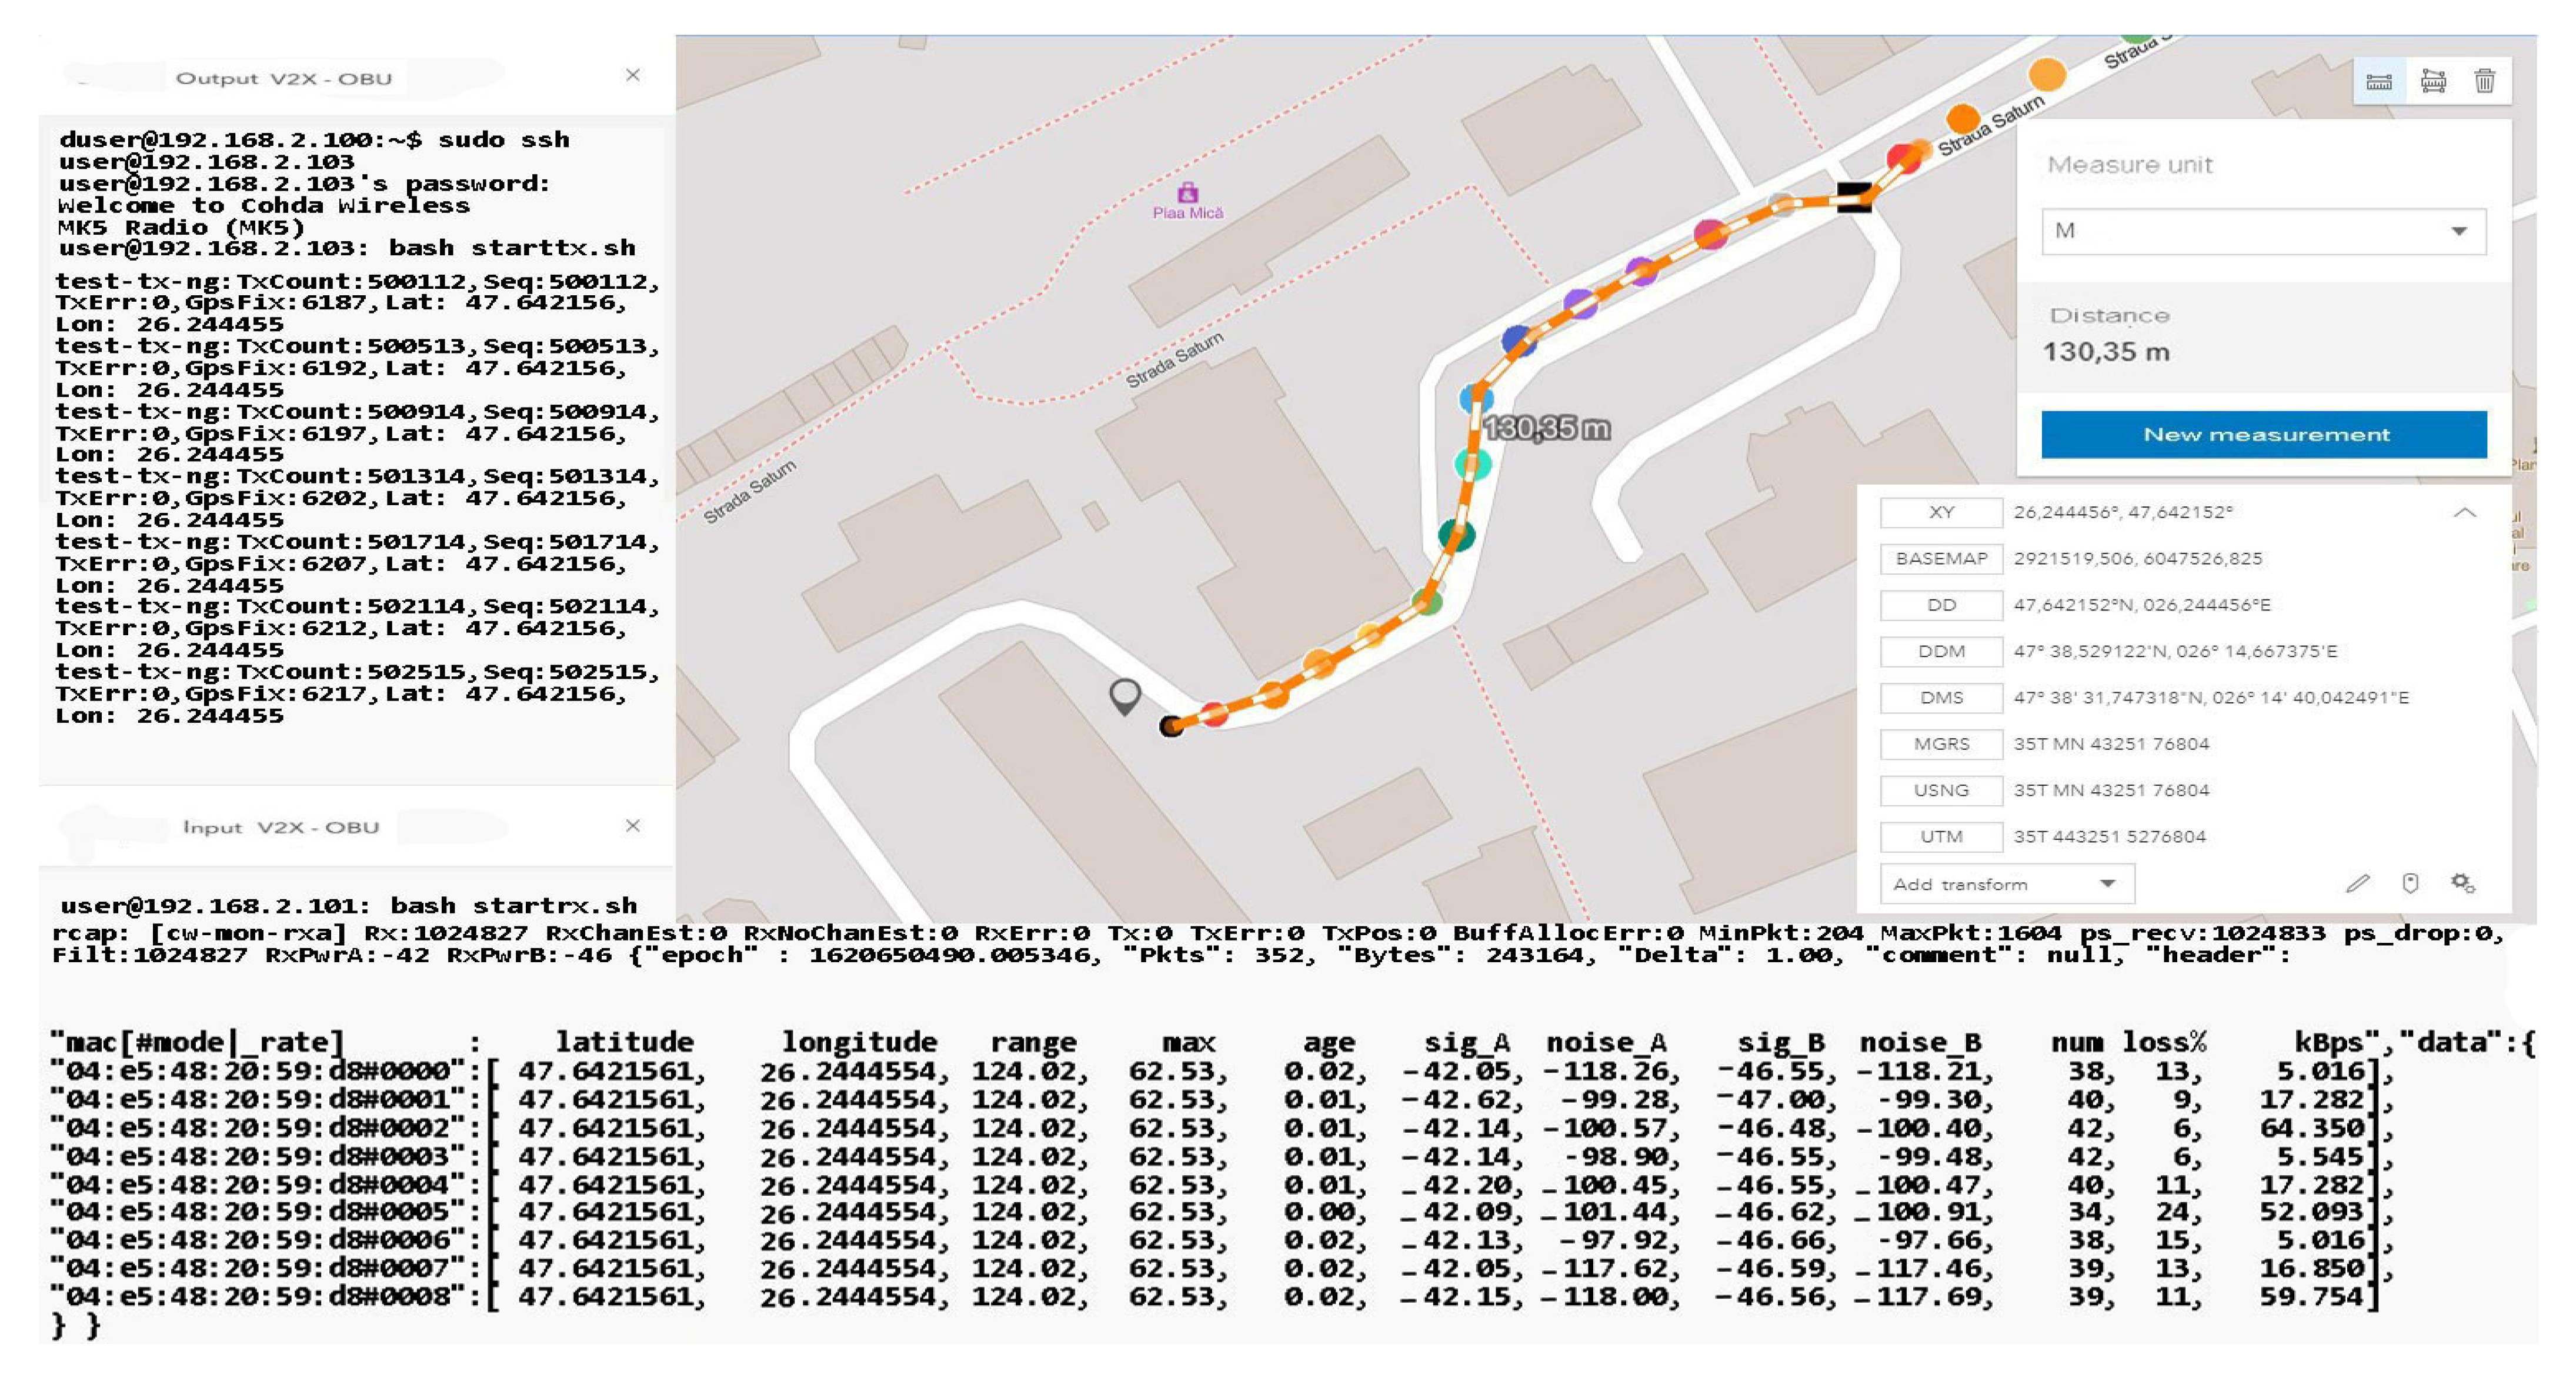Screen dimensions: 2576x1381
Task: Collapse the coordinate formats panel with chevron
Action: [x=2464, y=512]
